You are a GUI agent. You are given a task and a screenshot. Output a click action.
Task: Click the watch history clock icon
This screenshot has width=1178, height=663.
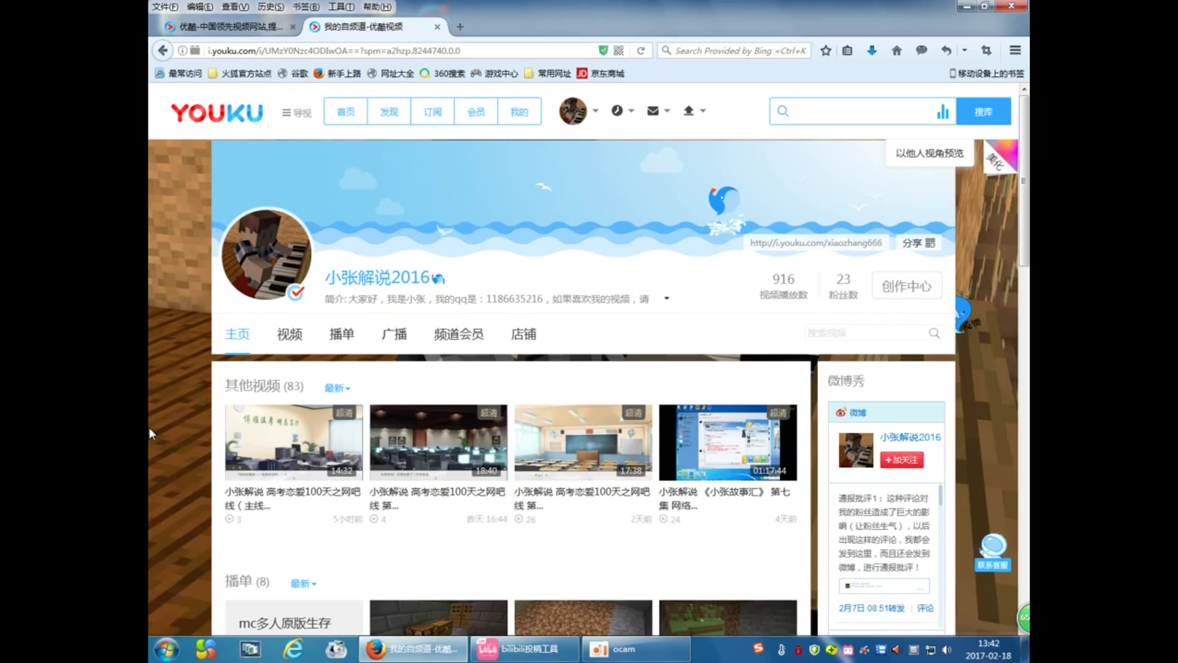[618, 110]
